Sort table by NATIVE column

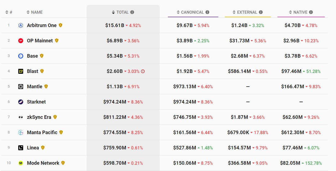[301, 12]
